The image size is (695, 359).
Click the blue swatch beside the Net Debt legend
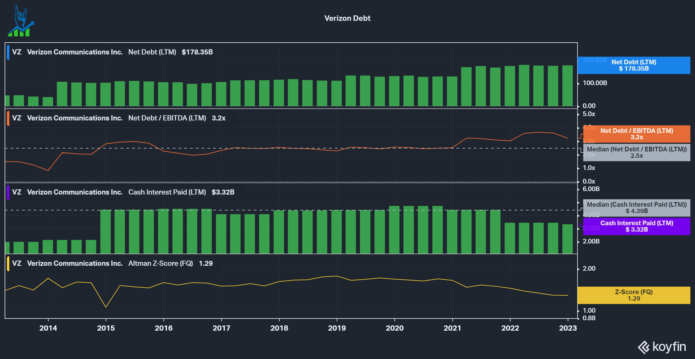8,52
